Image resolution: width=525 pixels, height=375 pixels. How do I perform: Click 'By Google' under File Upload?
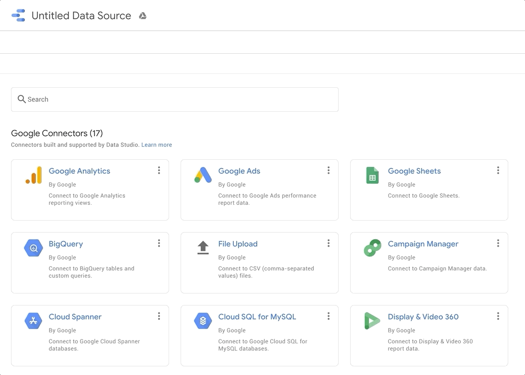(232, 258)
